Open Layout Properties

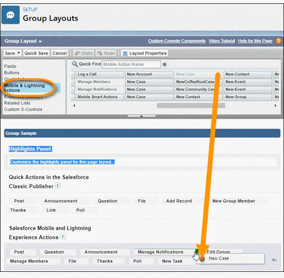pos(144,53)
